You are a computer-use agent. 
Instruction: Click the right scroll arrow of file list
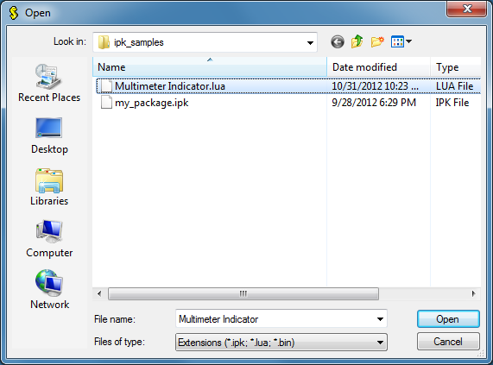pyautogui.click(x=473, y=294)
